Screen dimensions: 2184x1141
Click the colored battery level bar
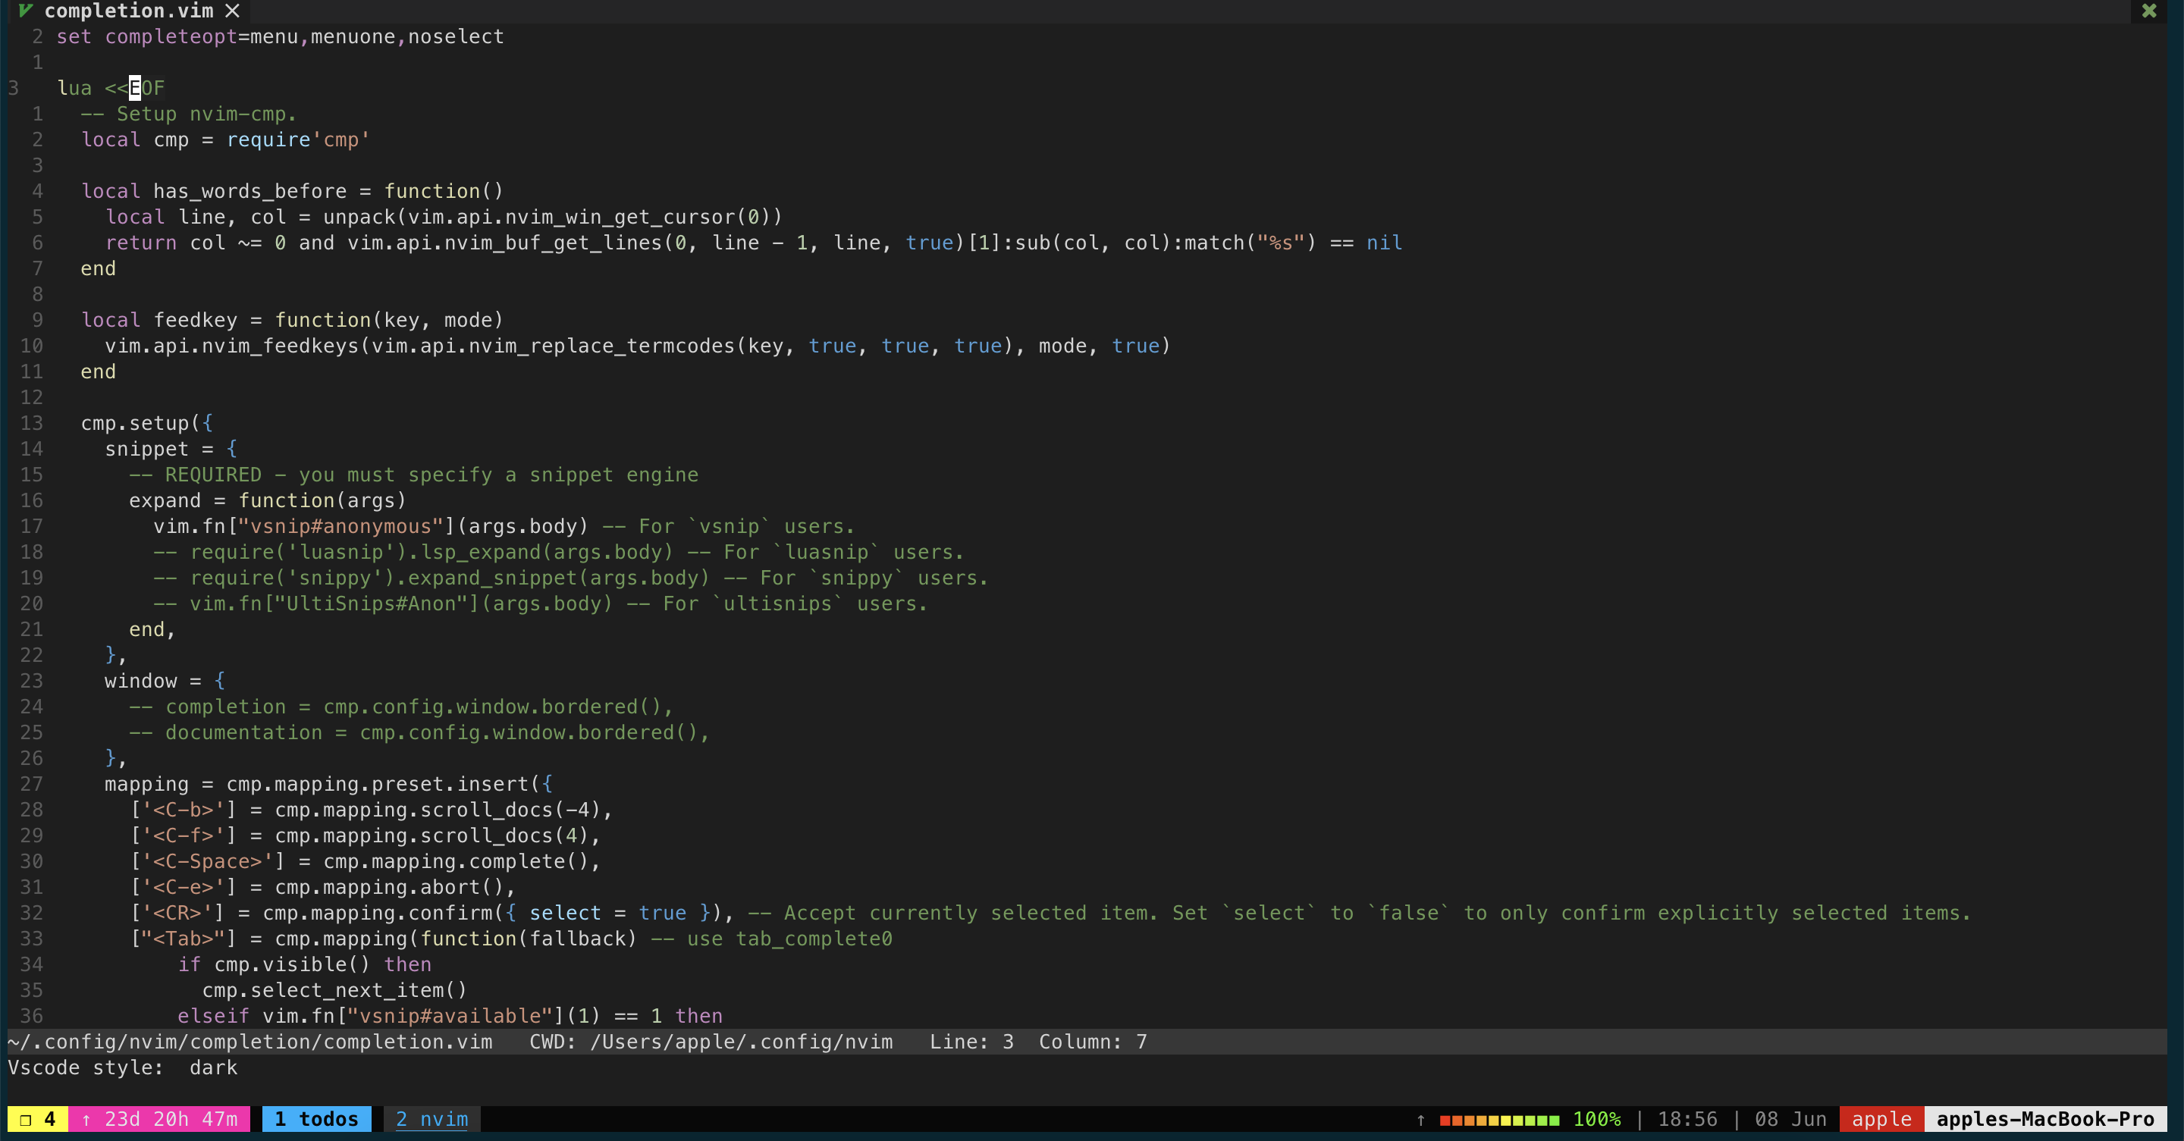click(1499, 1120)
